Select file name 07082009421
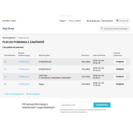133x133 pixels. click(45, 69)
